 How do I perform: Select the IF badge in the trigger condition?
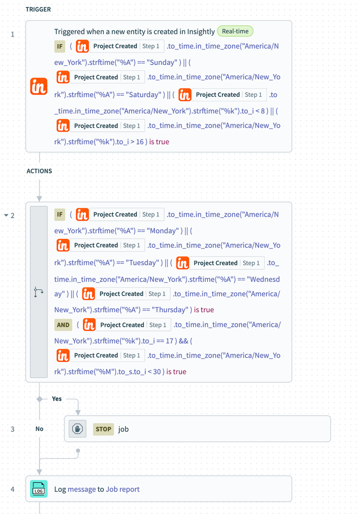point(61,46)
